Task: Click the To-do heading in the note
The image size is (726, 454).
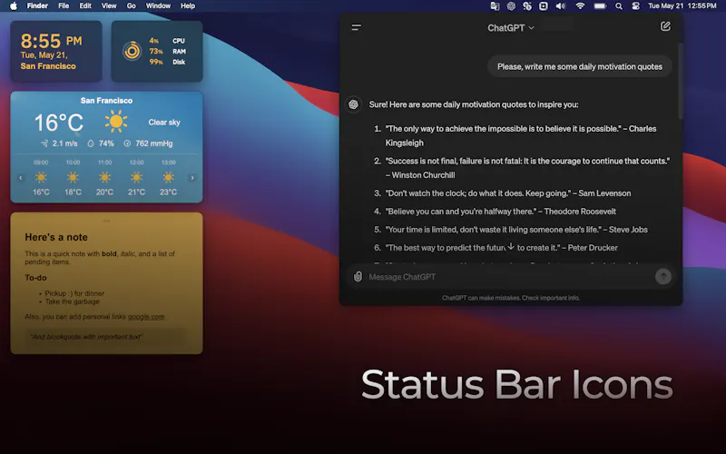Action: tap(35, 278)
